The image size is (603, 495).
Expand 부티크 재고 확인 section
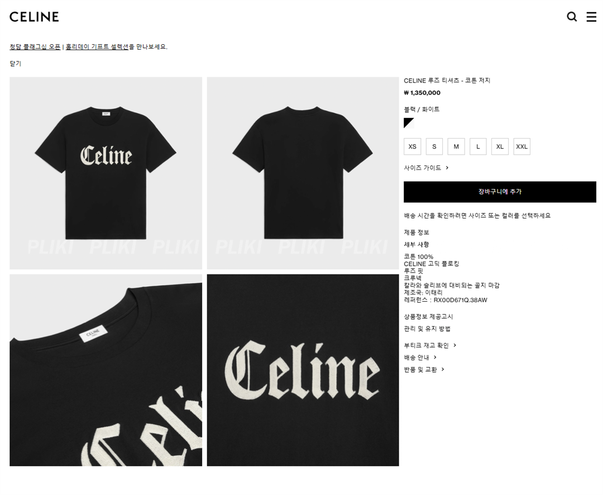430,345
